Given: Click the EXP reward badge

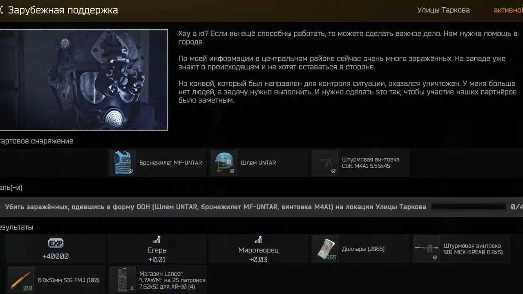Looking at the screenshot, I should pos(56,243).
